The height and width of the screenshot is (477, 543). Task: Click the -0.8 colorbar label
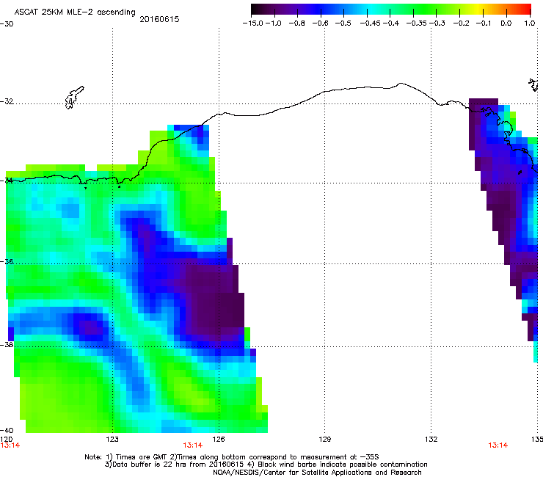click(296, 23)
